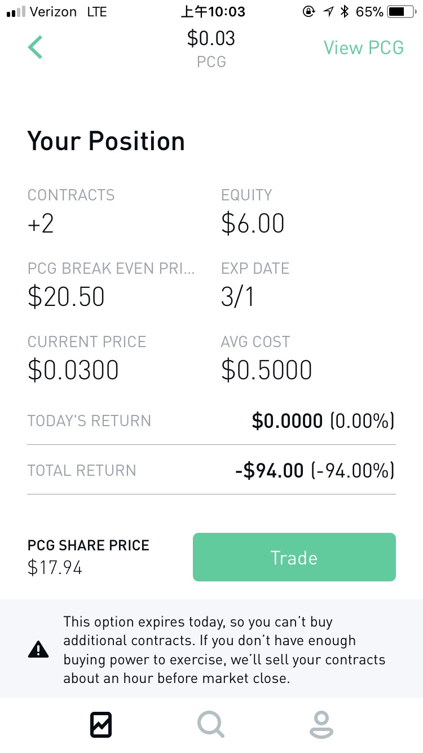Tap the option expires today notice text
This screenshot has height=753, width=423.
point(224,650)
